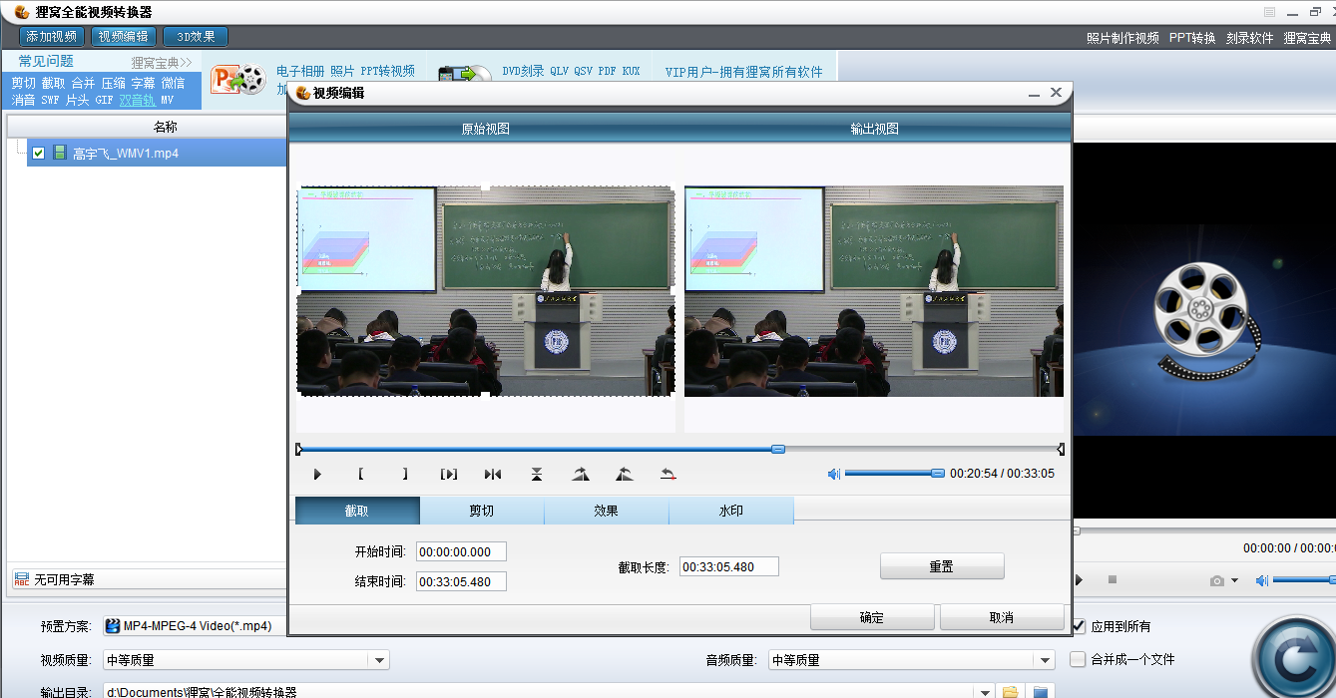
Task: Click the 重置 button
Action: [x=941, y=566]
